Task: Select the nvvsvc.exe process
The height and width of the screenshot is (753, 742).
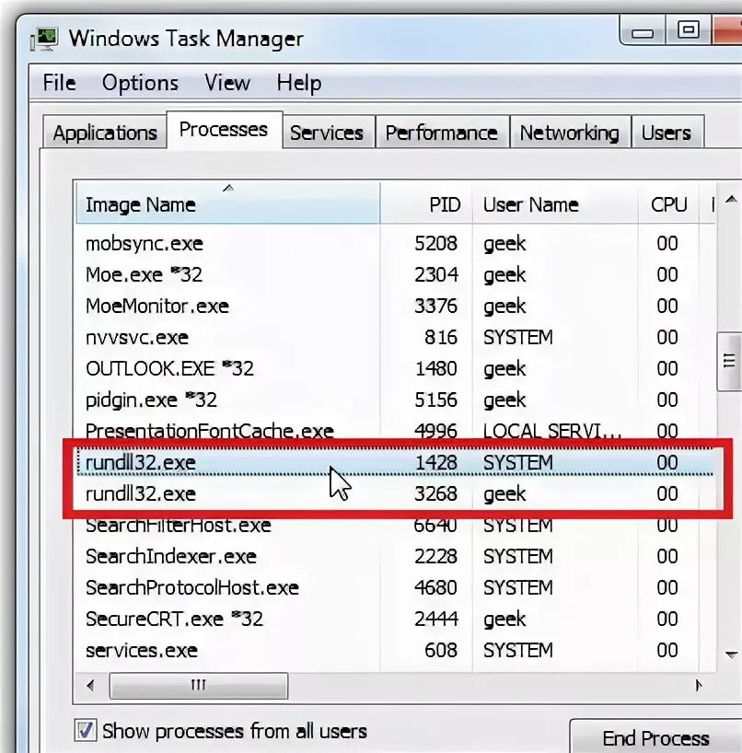Action: click(394, 337)
